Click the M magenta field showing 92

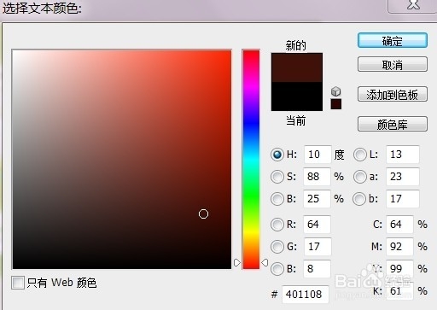(399, 247)
